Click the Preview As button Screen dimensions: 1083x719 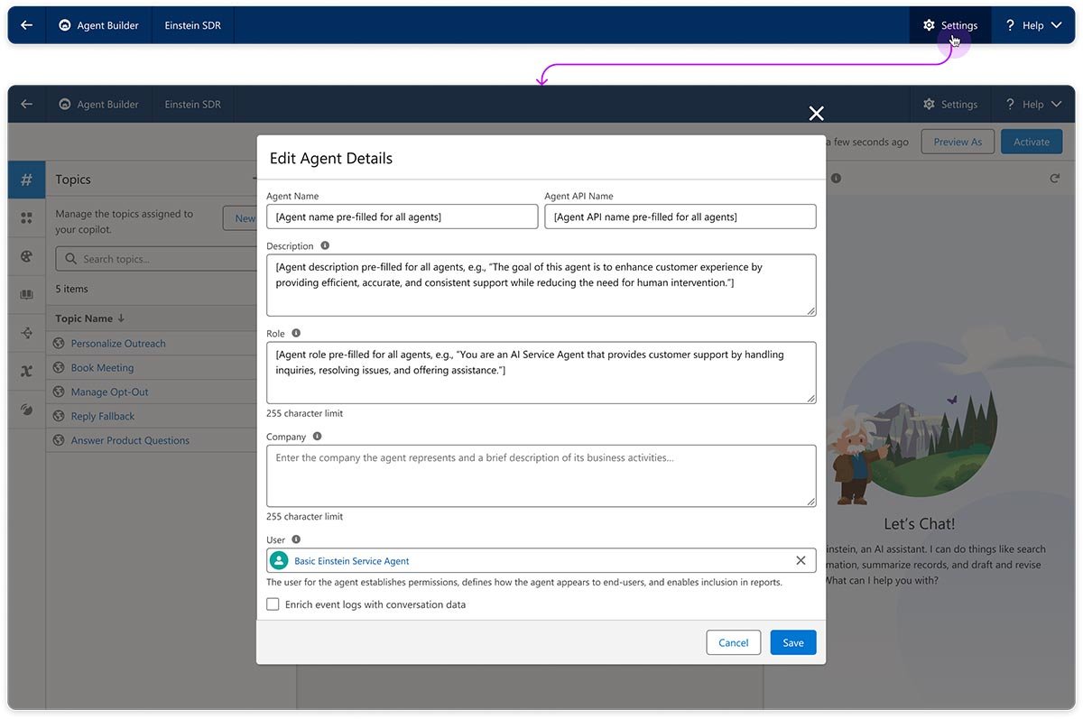(958, 141)
